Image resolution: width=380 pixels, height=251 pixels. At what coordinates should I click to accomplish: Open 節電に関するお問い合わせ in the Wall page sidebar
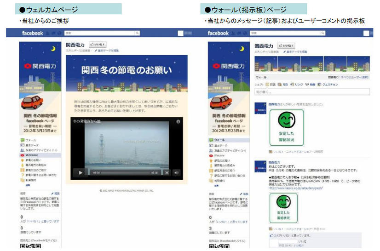click(227, 176)
